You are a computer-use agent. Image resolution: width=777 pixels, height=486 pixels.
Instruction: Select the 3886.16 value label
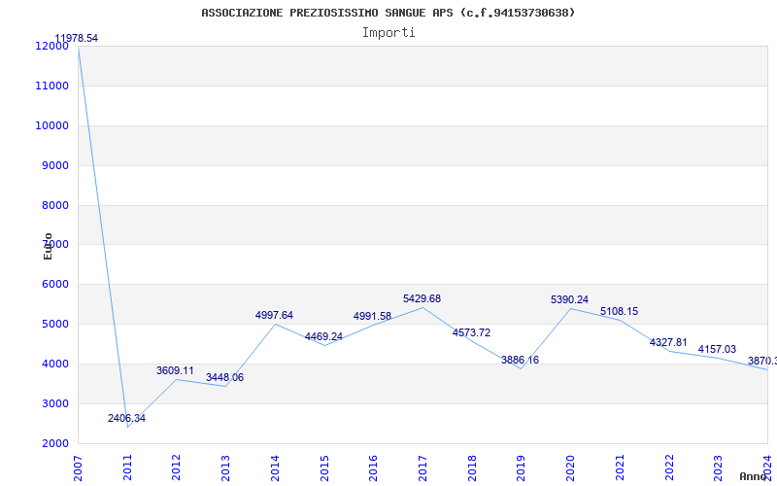tap(520, 361)
